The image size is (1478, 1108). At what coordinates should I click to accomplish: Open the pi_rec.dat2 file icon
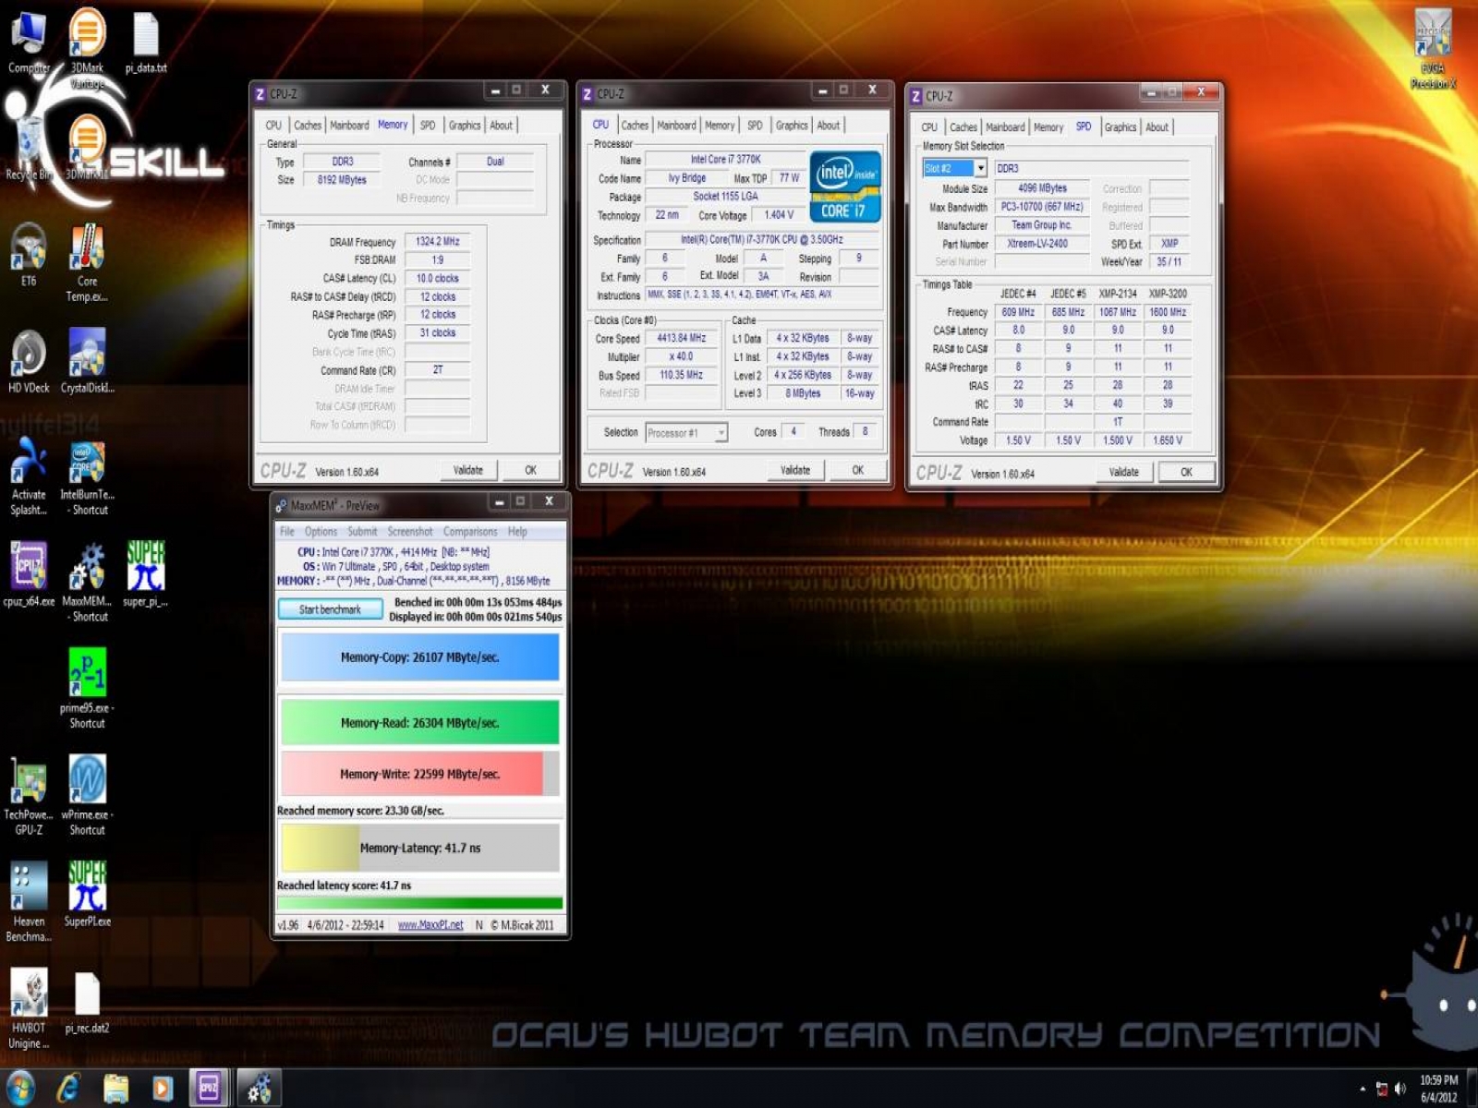pos(87,1002)
